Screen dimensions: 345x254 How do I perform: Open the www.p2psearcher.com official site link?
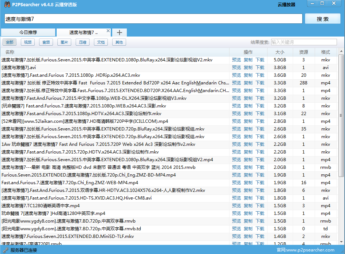pyautogui.click(x=310, y=250)
